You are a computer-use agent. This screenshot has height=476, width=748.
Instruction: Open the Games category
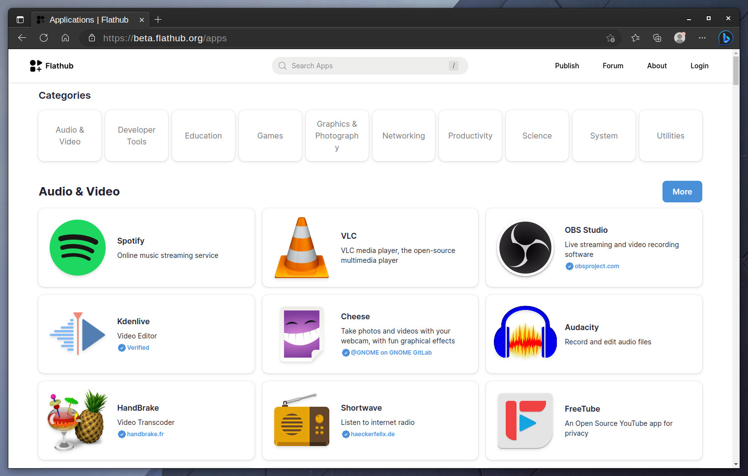click(x=270, y=136)
